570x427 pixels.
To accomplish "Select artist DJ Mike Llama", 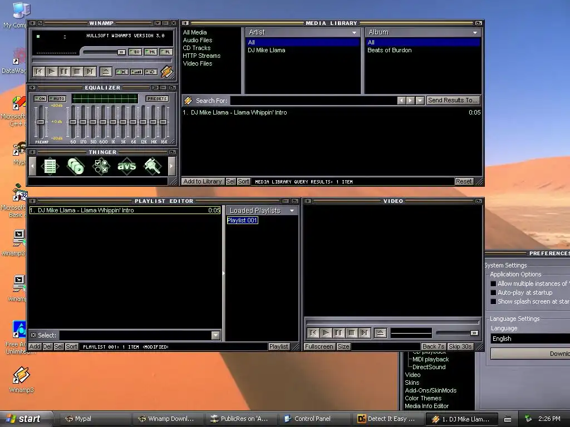I will pos(267,51).
